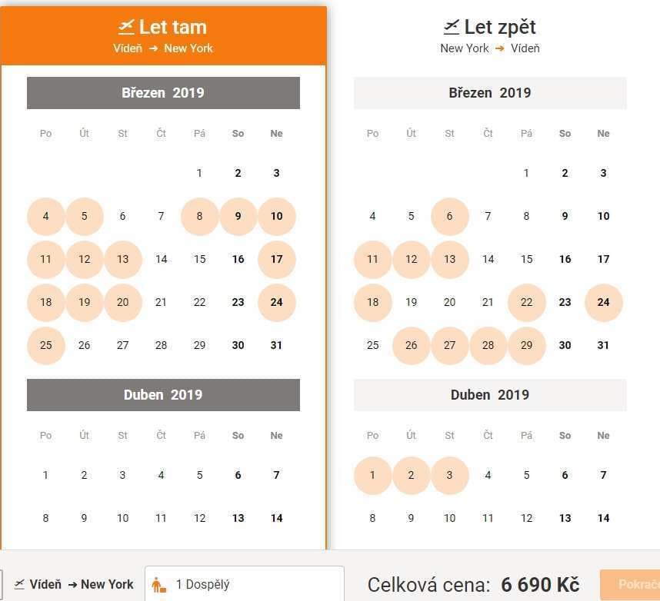Select April 2 in return Duben calendar
This screenshot has height=601, width=660.
[x=412, y=475]
